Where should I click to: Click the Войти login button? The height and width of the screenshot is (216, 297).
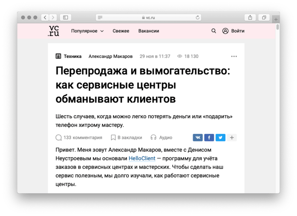238,31
